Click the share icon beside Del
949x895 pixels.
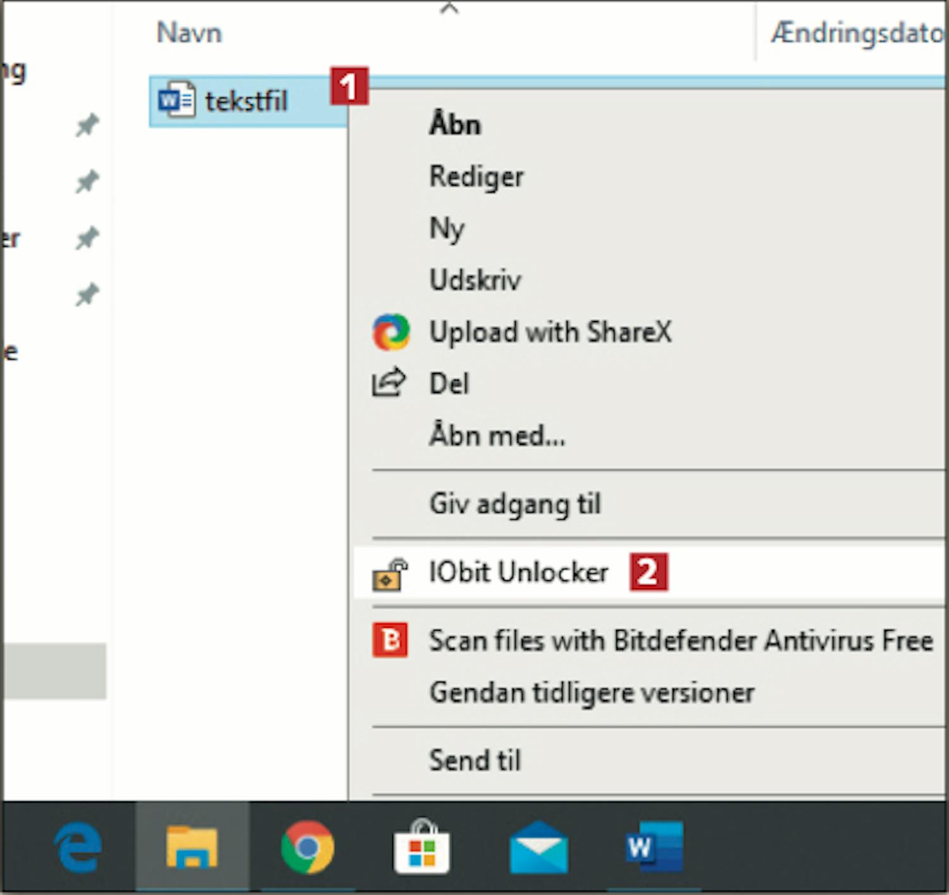coord(388,383)
